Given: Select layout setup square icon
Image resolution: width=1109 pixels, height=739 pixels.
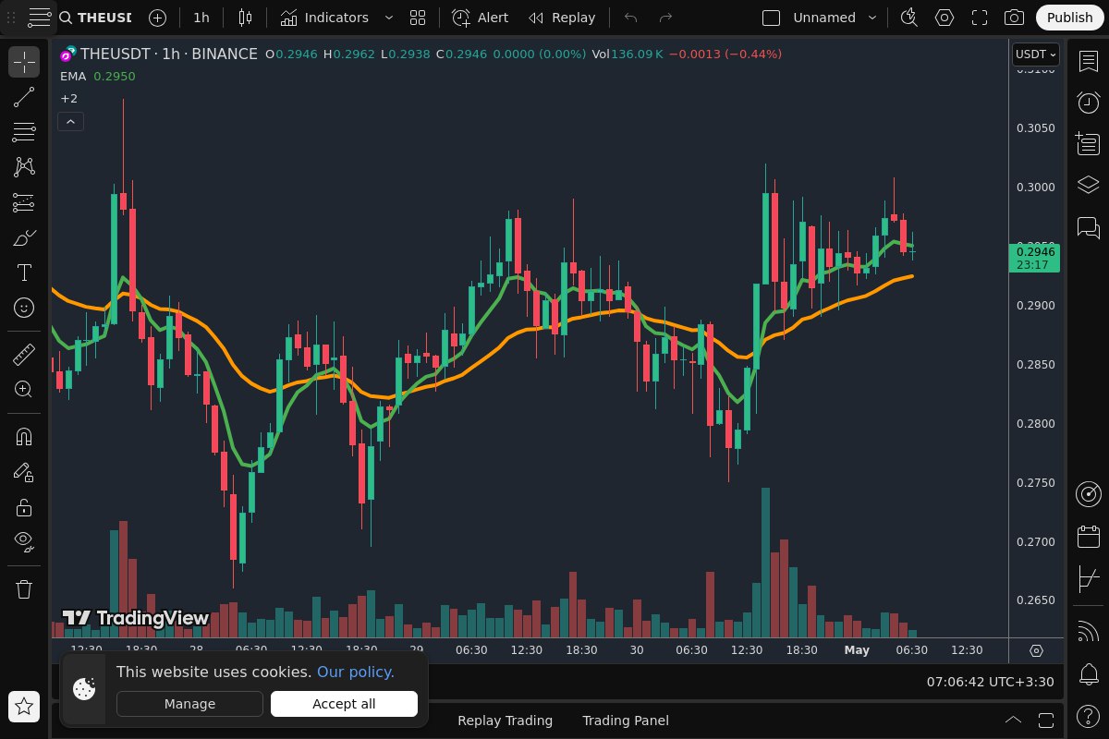Looking at the screenshot, I should [x=771, y=18].
